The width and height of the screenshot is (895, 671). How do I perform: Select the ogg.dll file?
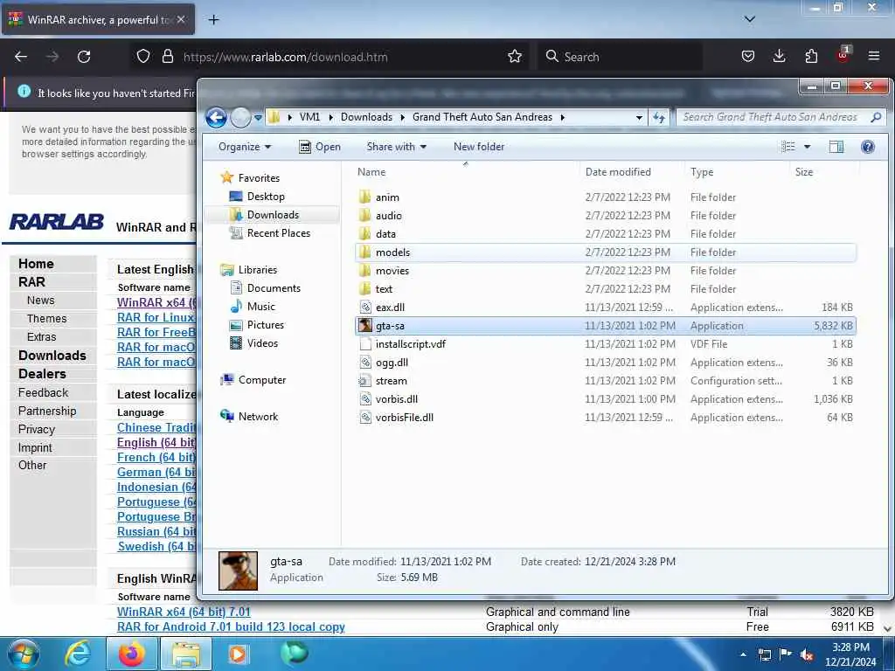coord(606,363)
